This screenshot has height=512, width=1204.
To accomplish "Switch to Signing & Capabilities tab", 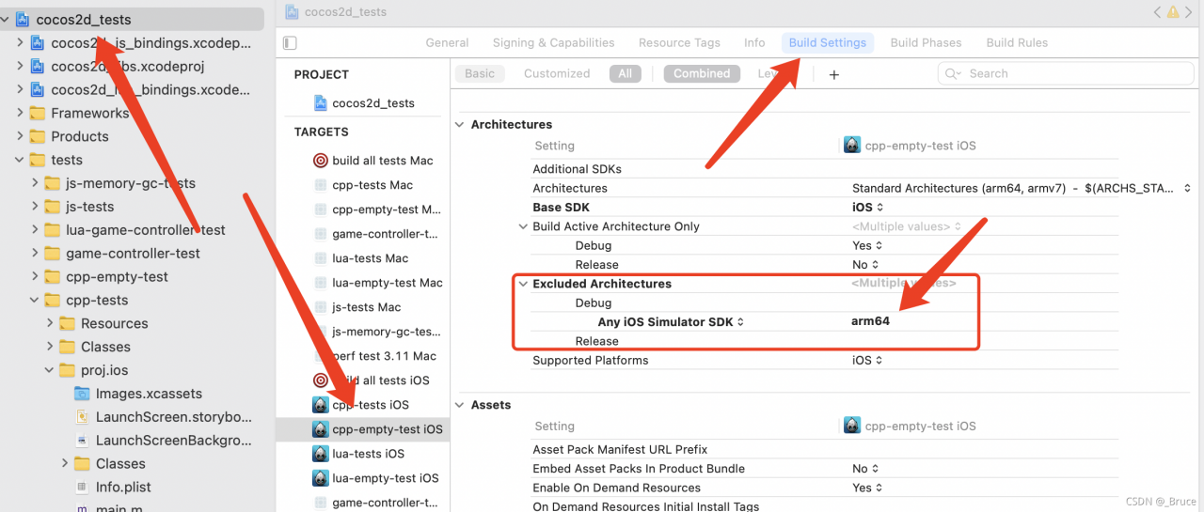I will click(x=553, y=42).
